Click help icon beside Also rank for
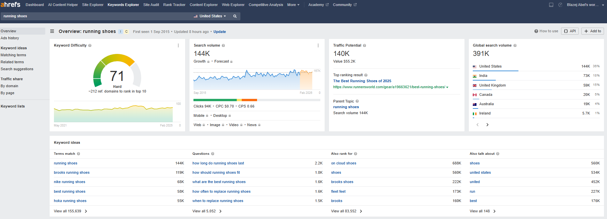 click(356, 154)
